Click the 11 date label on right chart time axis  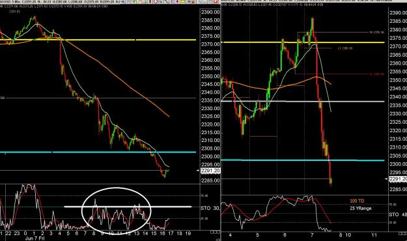click(374, 235)
